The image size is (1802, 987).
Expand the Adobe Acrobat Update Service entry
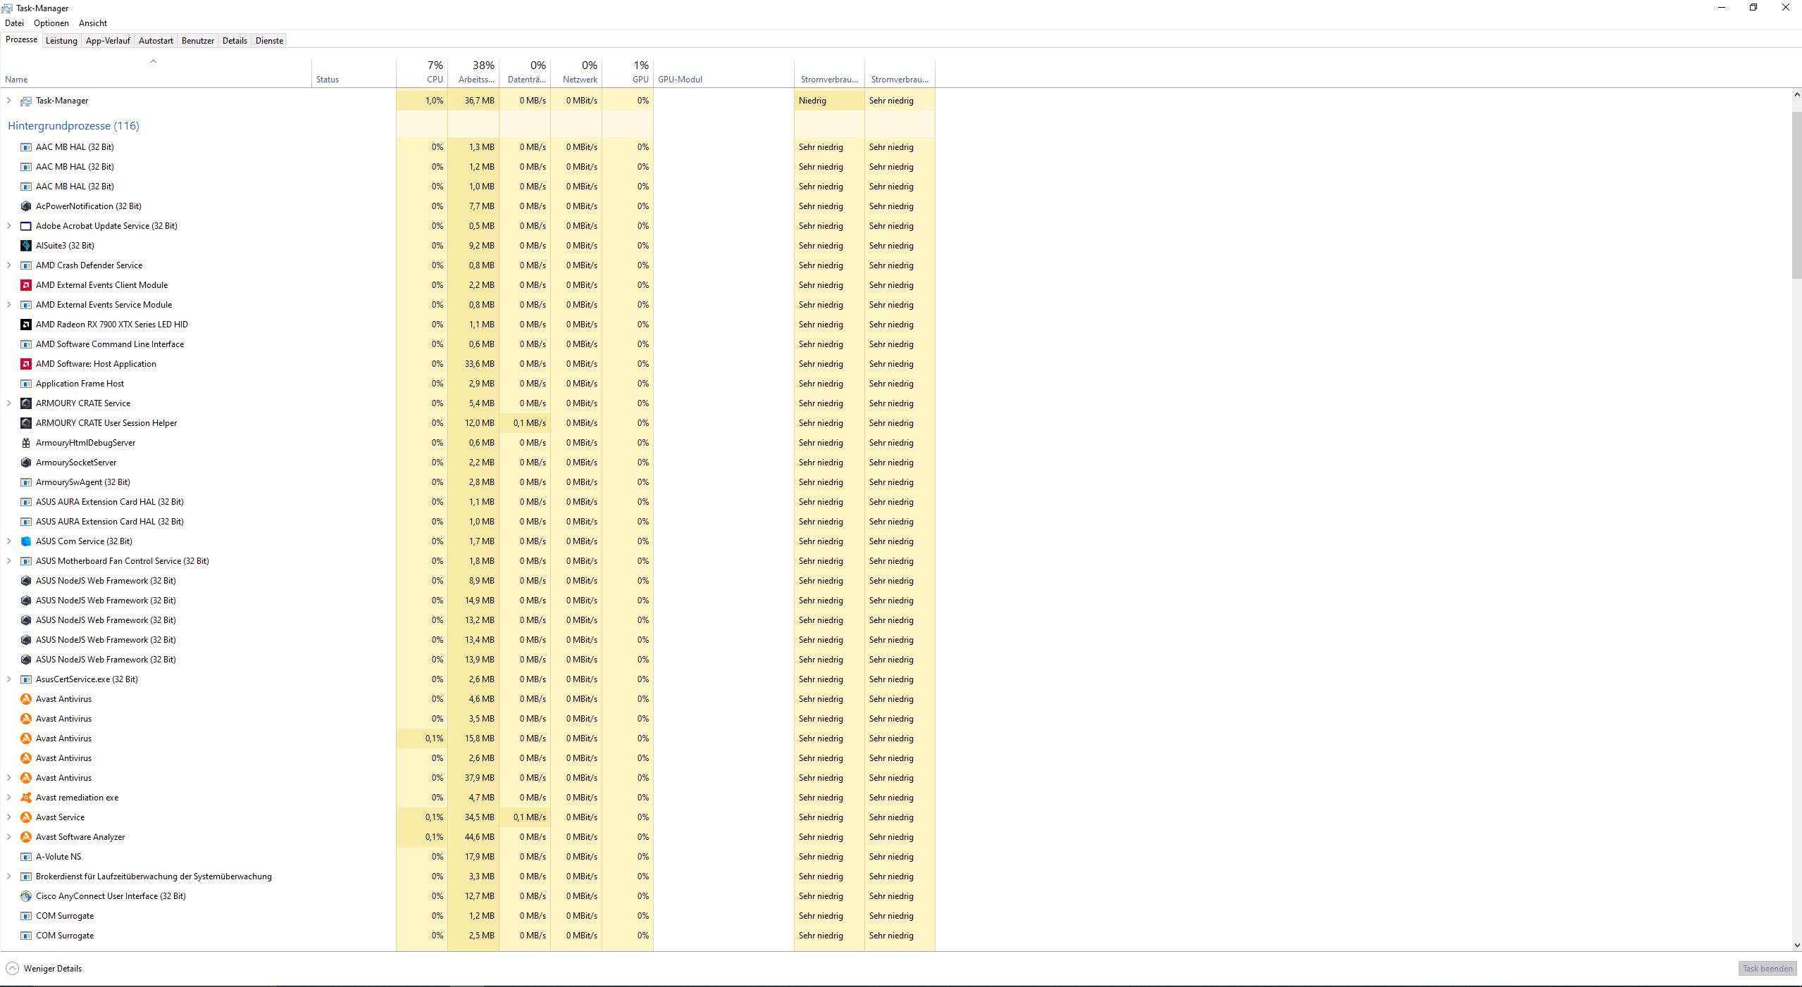pos(9,226)
